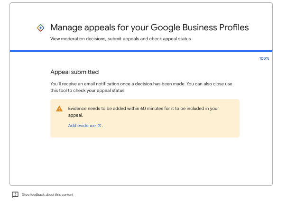Screen dimensions: 287x202
Task: Click Google Business Profiles in the title
Action: (x=204, y=28)
